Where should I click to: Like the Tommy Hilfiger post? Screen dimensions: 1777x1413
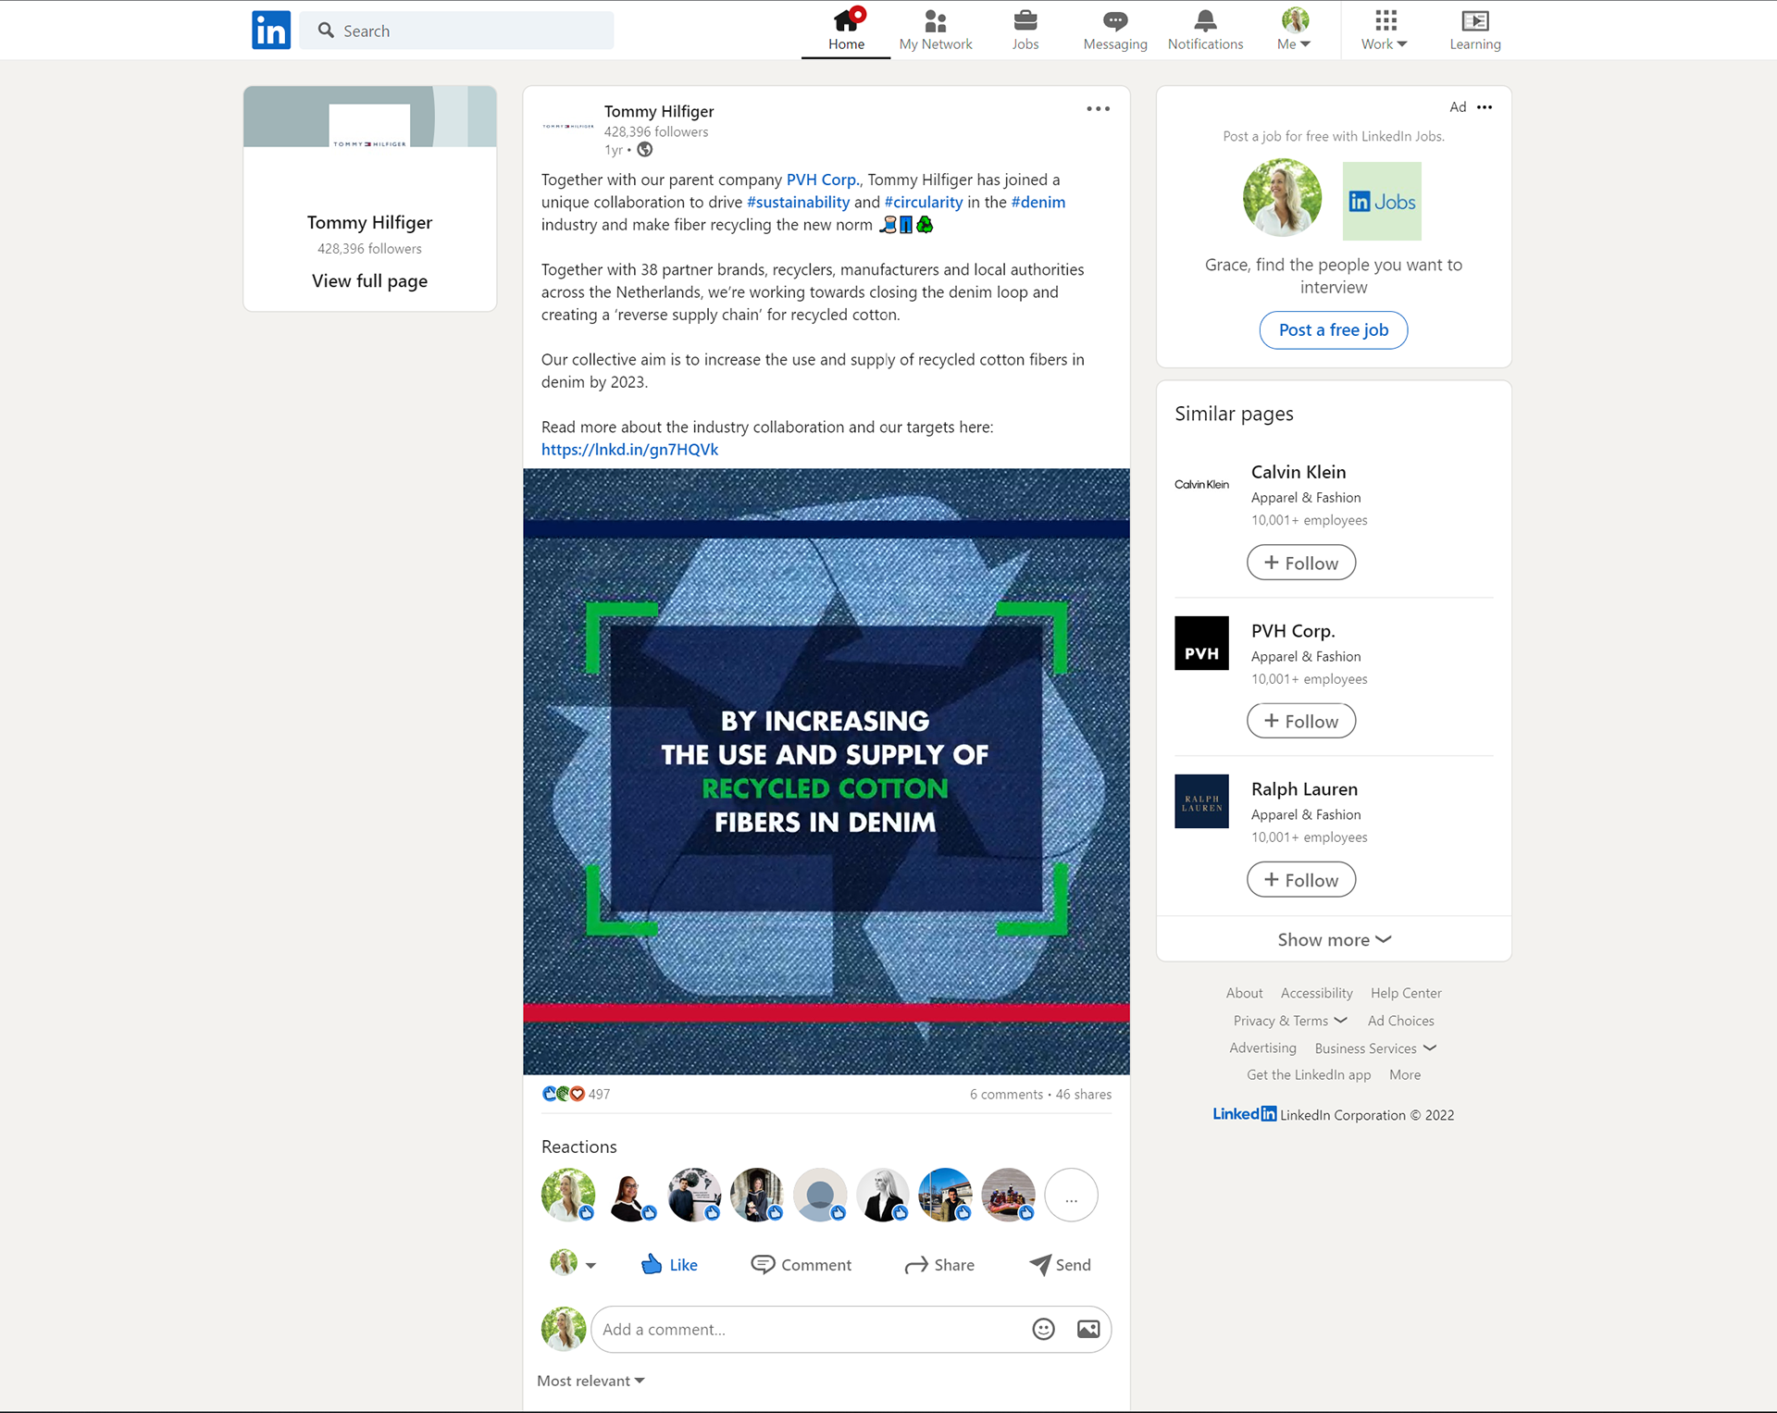coord(669,1264)
